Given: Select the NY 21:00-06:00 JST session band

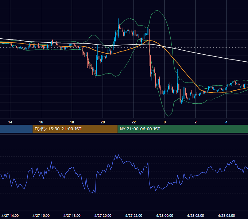Looking at the screenshot, I should pos(183,129).
